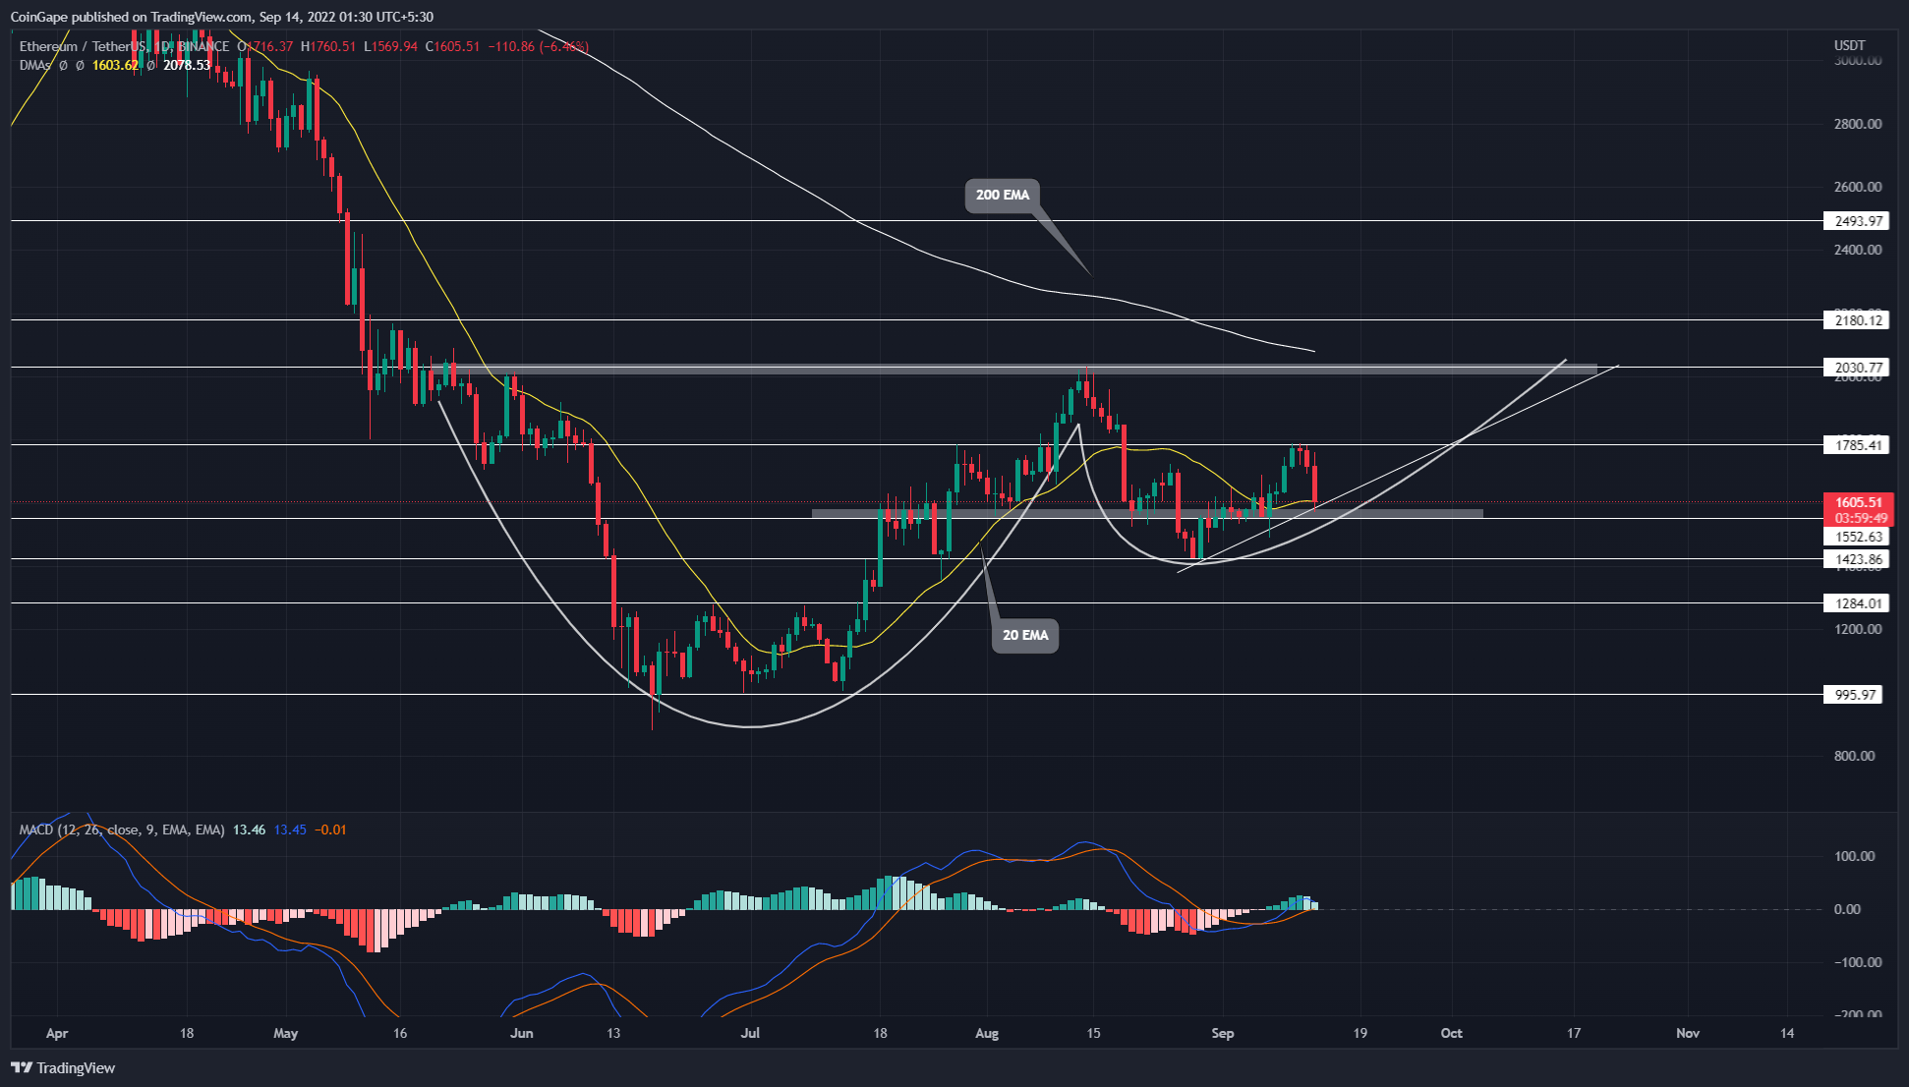The image size is (1909, 1087).
Task: Click the Aug label on time axis
Action: point(987,1033)
